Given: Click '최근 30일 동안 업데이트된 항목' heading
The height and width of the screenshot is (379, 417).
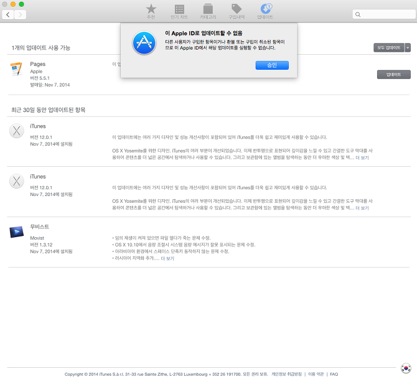Looking at the screenshot, I should 49,110.
